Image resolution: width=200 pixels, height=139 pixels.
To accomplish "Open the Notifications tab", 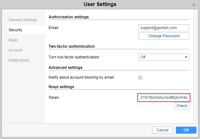I will (19, 60).
